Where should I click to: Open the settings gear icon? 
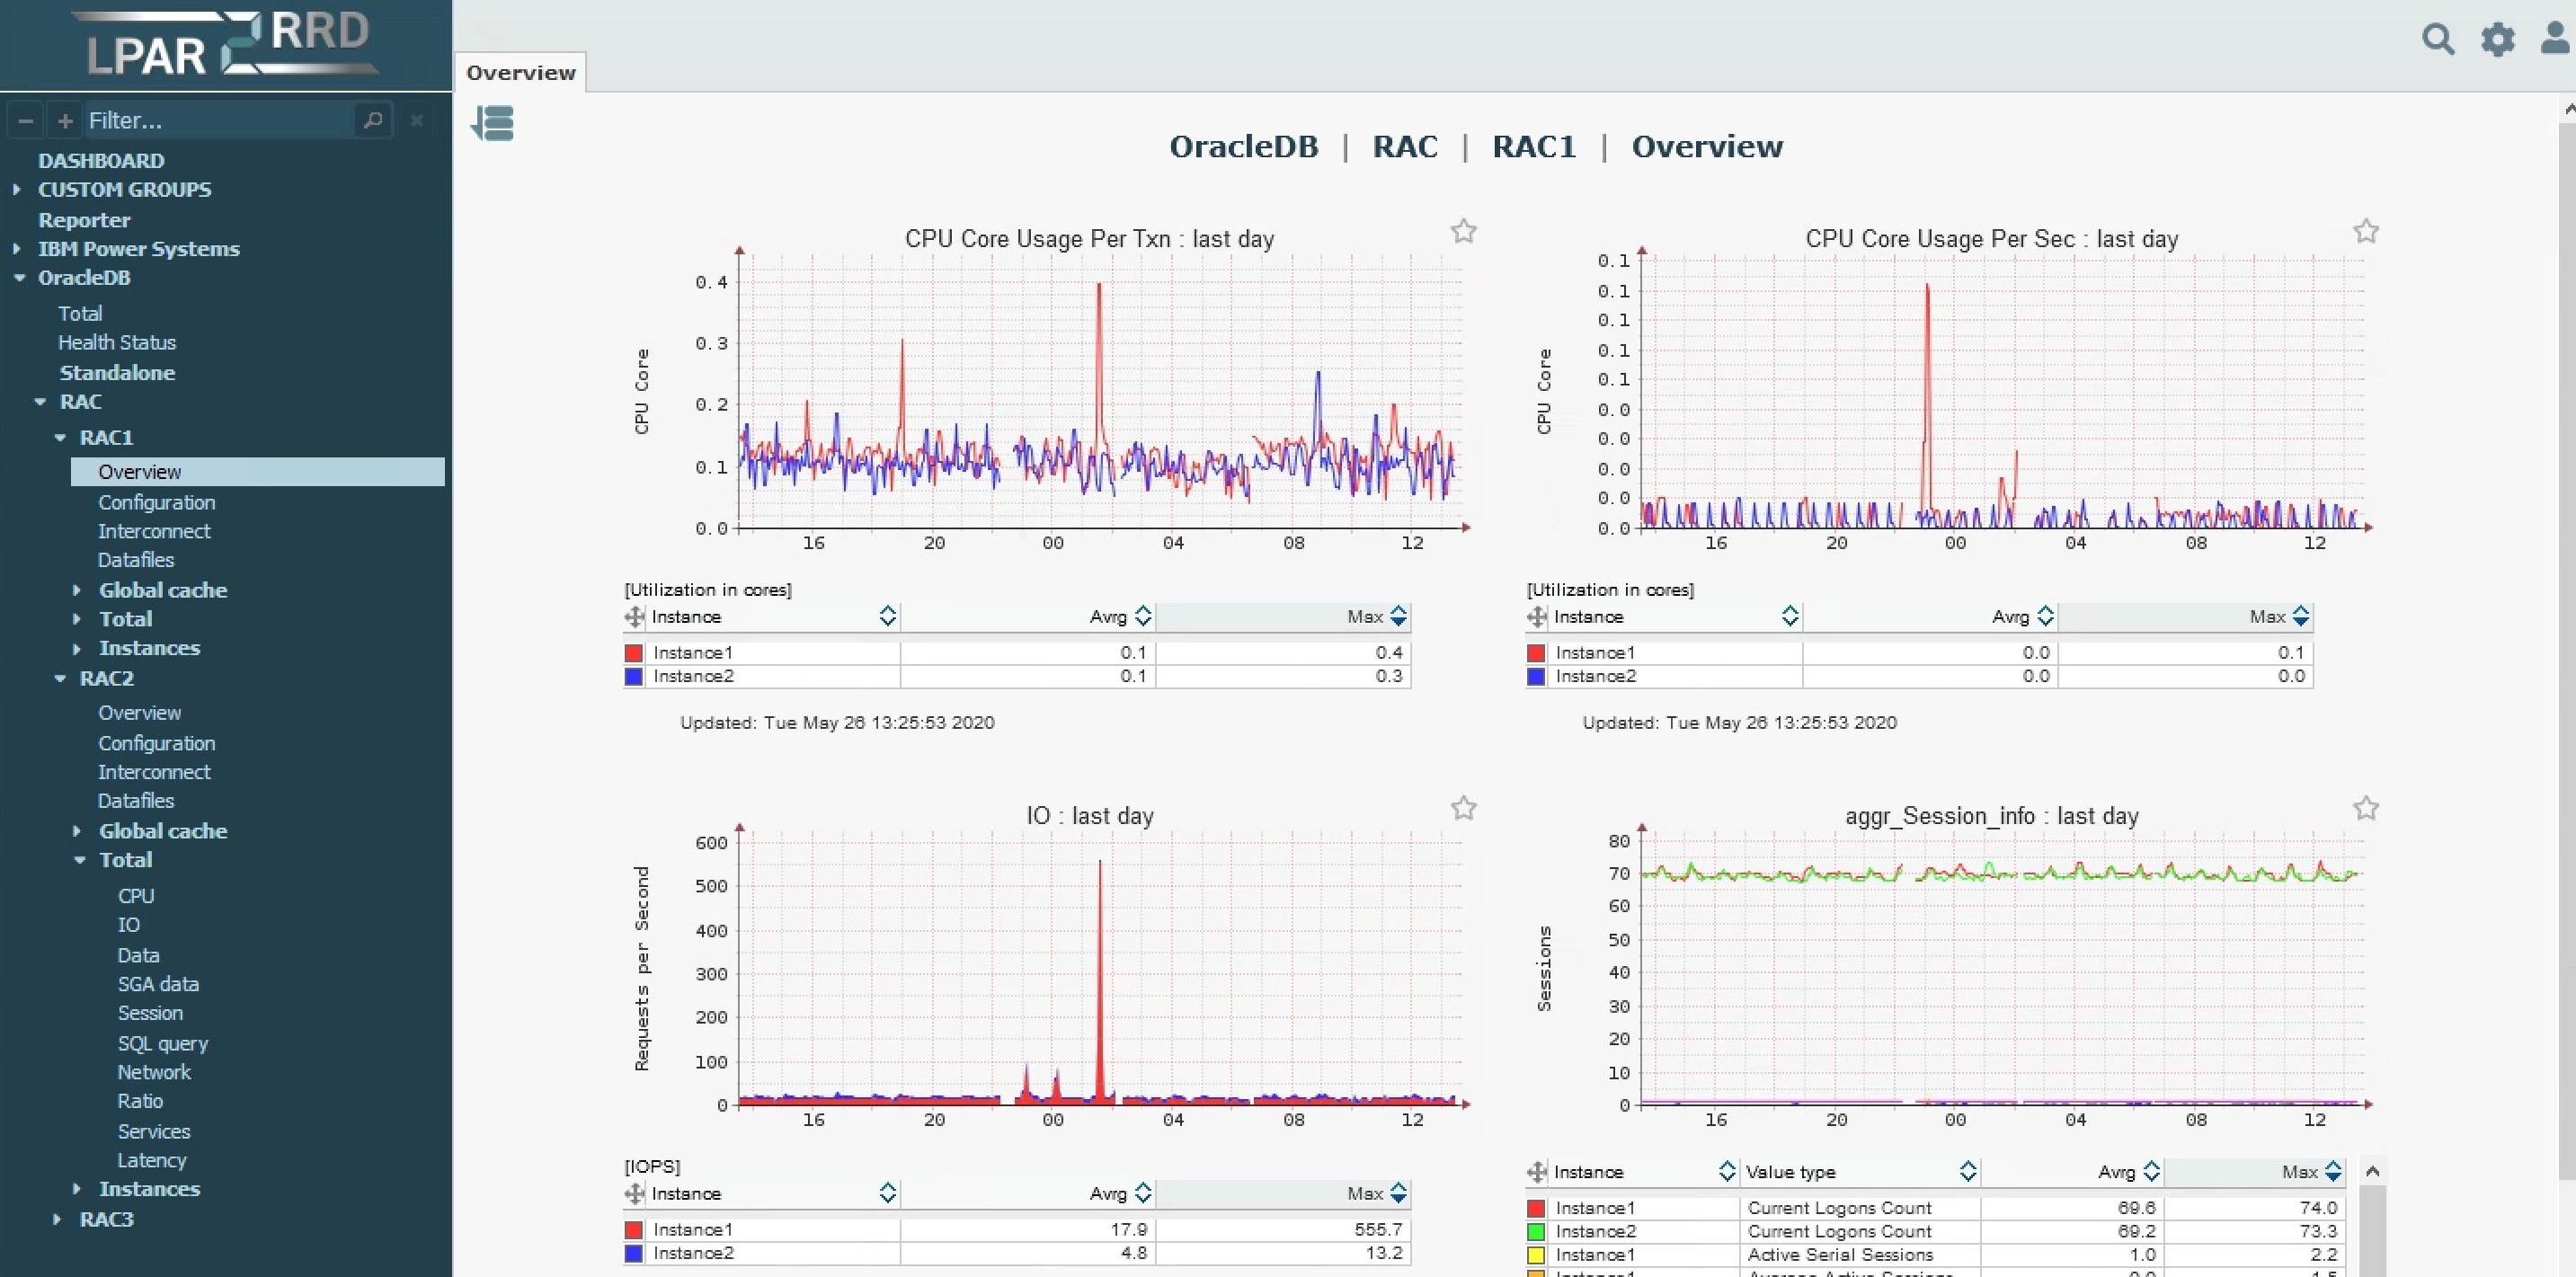2497,39
